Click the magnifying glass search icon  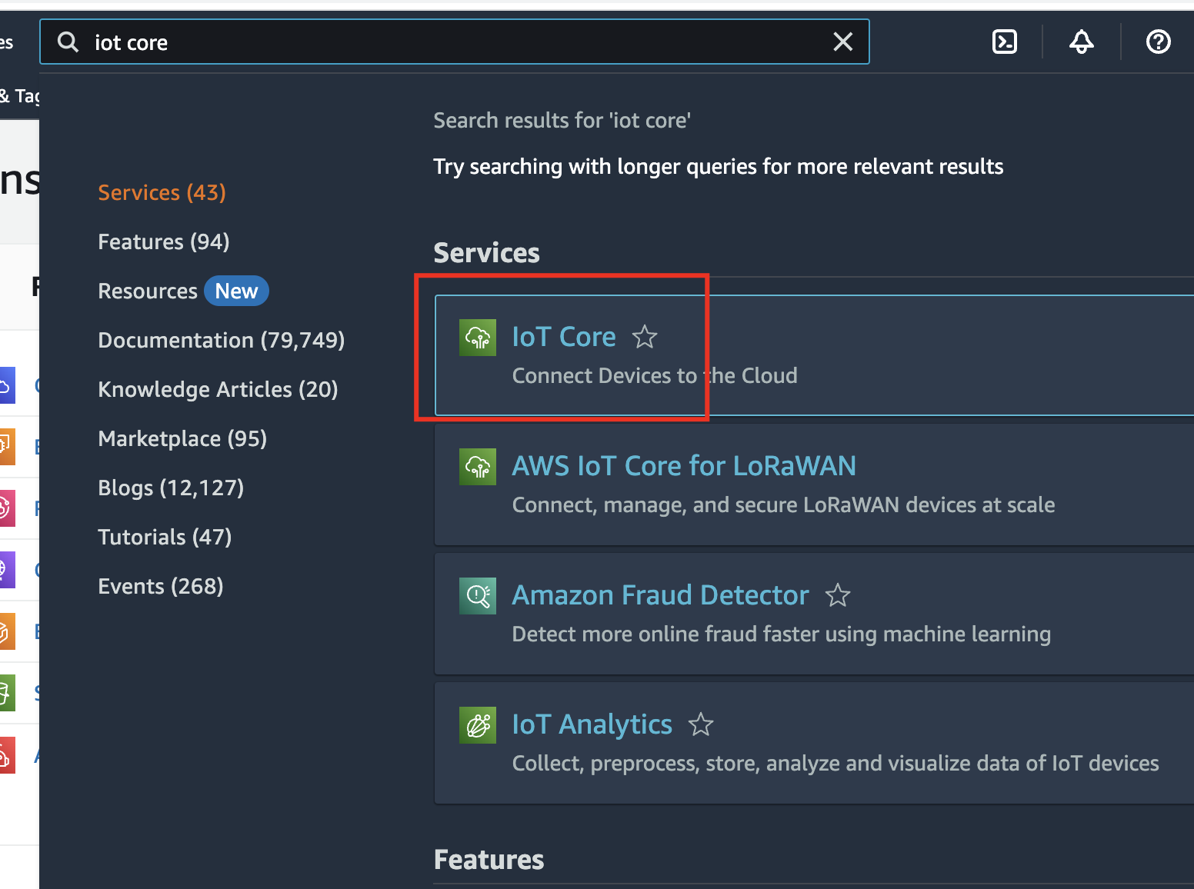point(68,42)
